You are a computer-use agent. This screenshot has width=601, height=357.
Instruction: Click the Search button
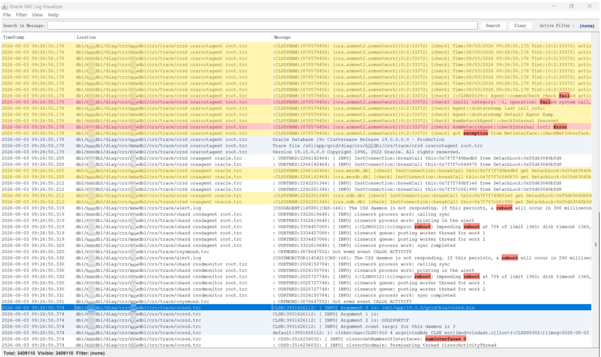click(x=493, y=26)
